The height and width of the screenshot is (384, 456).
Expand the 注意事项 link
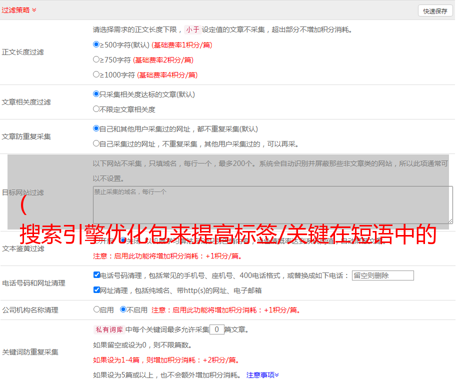pos(262,375)
